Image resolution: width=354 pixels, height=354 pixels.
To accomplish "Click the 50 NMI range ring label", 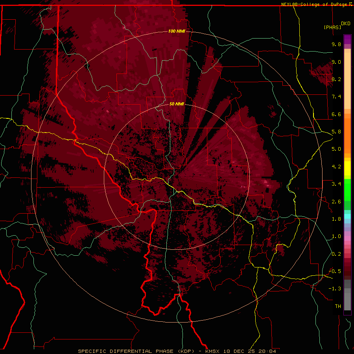I will click(177, 104).
